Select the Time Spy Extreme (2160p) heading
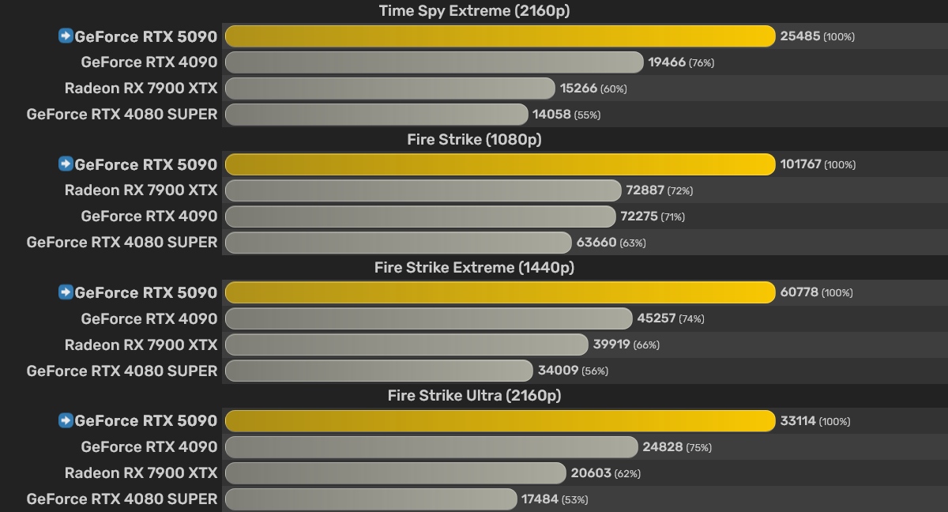Viewport: 948px width, 512px height. tap(474, 11)
